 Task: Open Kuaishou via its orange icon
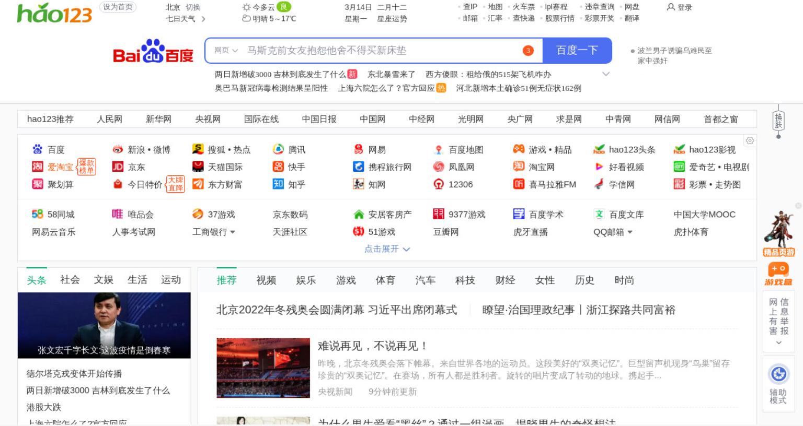(x=278, y=167)
